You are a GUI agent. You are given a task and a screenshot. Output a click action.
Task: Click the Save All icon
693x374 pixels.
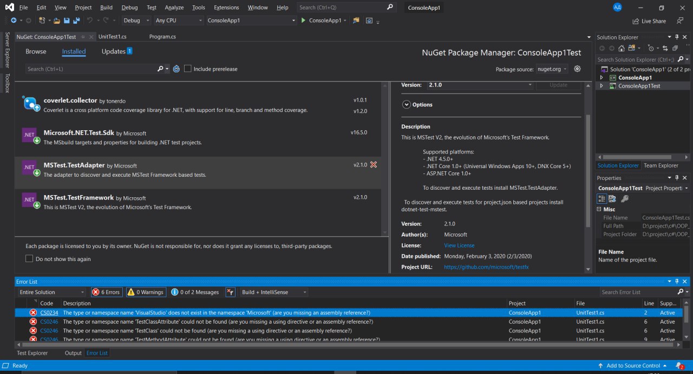click(x=76, y=20)
